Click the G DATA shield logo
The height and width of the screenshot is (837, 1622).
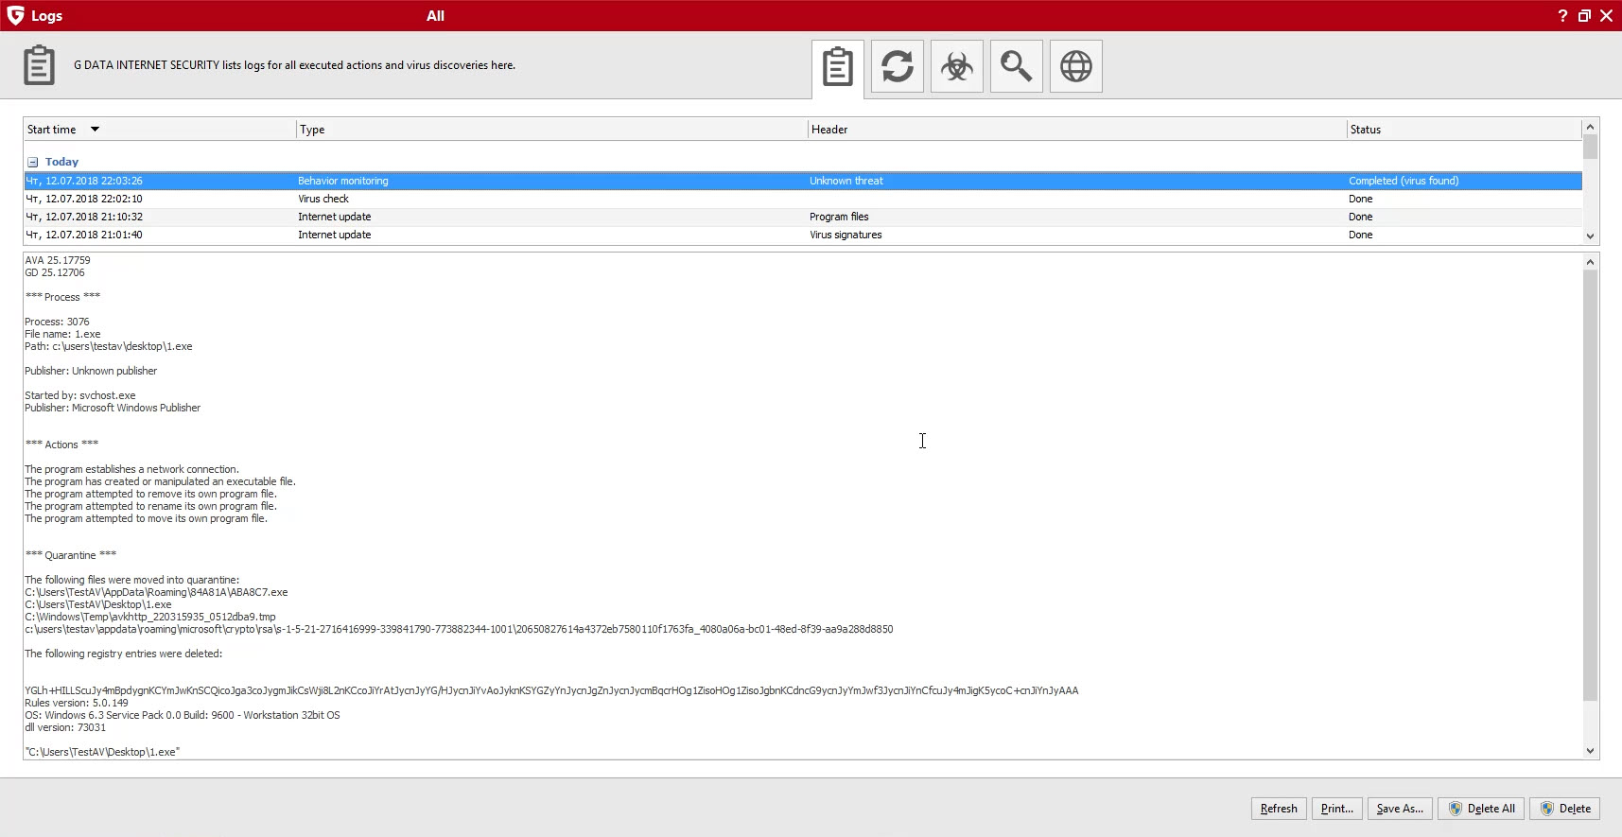coord(15,15)
